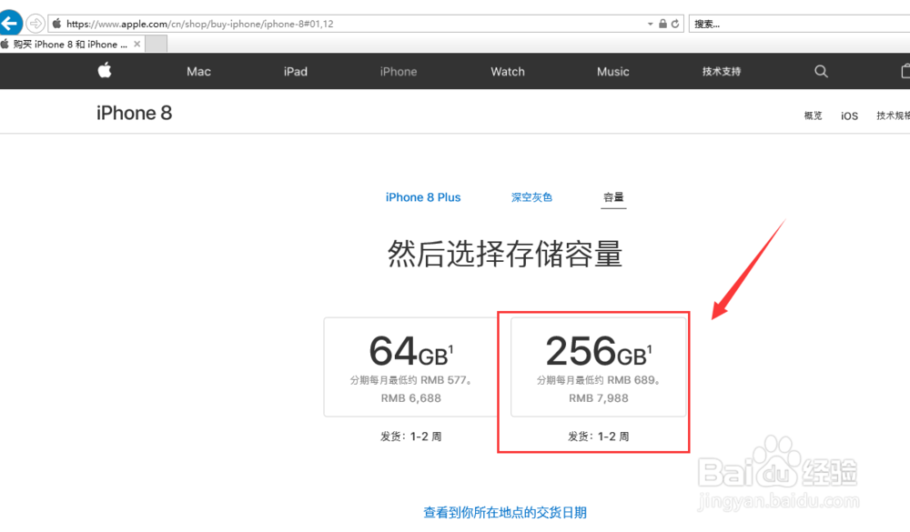910x532 pixels.
Task: Click the Apple logo in navigation bar
Action: click(x=105, y=71)
